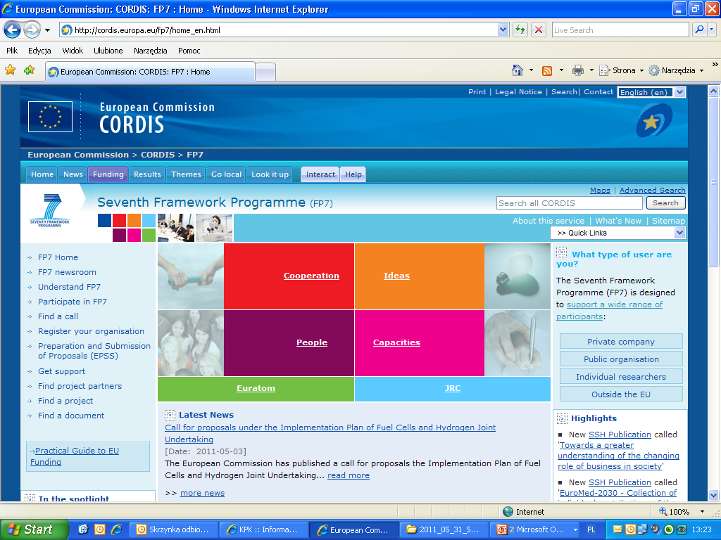Open Favorites Center star icon

[10, 70]
